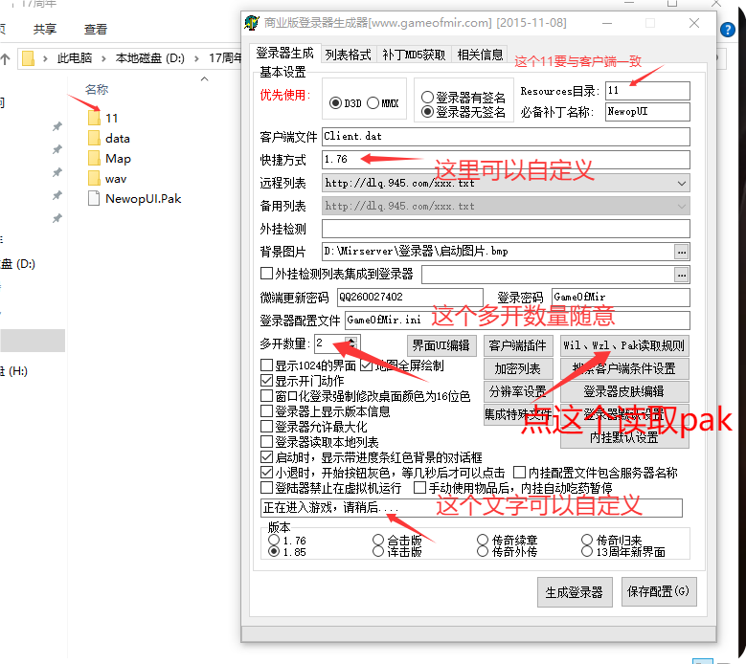Click the login generator app title icon
Screen dimensions: 746x664
click(252, 23)
